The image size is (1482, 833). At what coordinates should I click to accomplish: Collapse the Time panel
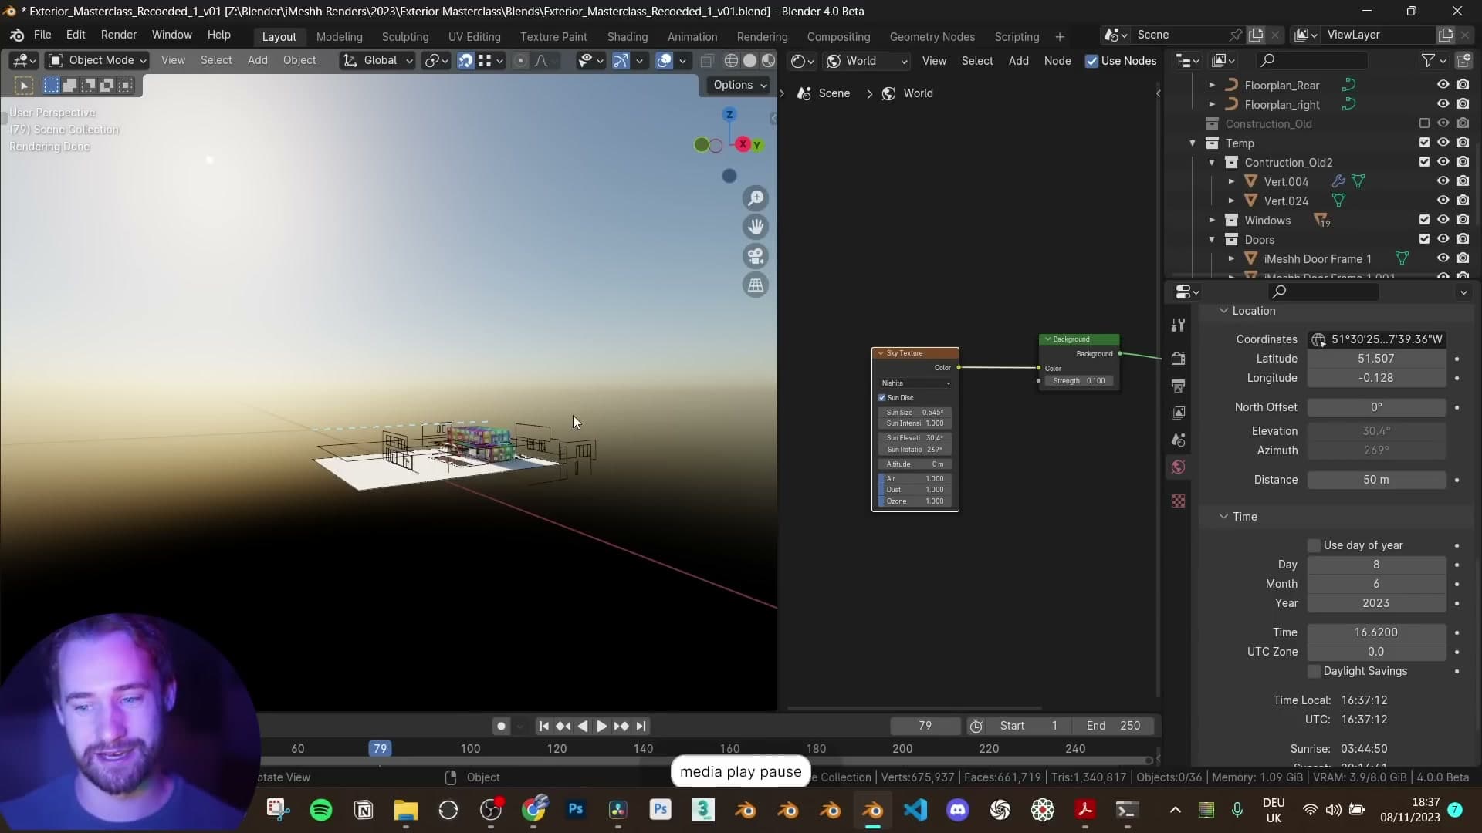pyautogui.click(x=1223, y=517)
